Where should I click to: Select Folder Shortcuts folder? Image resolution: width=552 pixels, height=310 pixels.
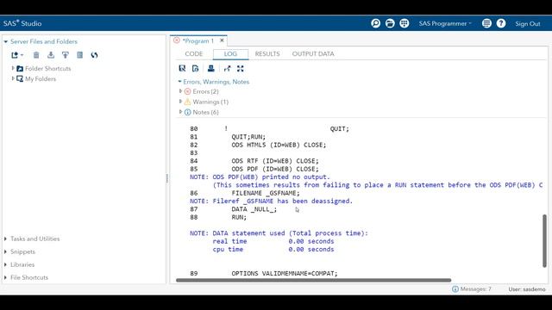point(48,69)
